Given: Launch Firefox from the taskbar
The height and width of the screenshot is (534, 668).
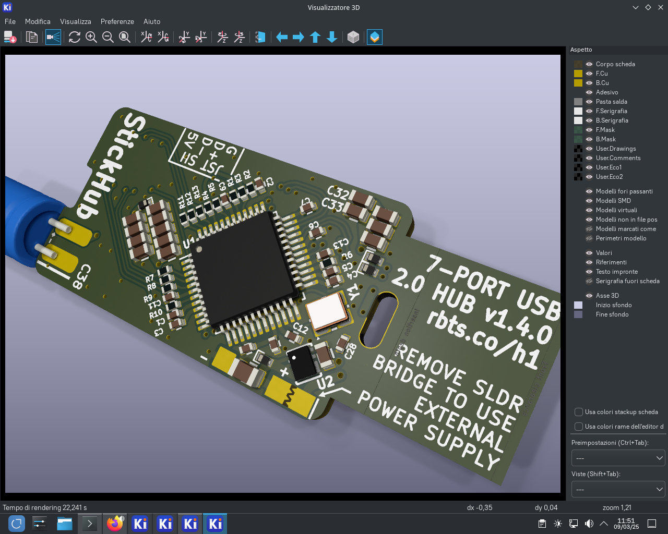Looking at the screenshot, I should 115,524.
